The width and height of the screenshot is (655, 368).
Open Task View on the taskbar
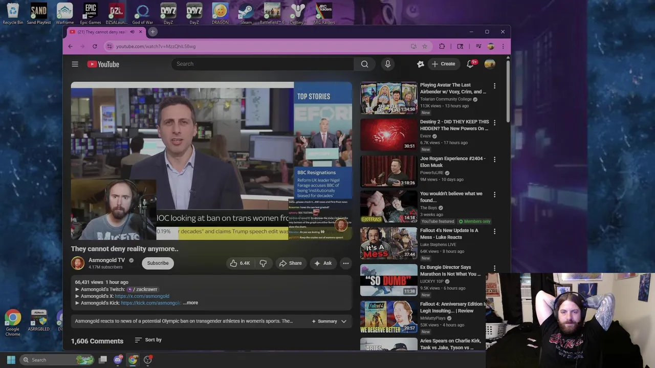pos(103,360)
